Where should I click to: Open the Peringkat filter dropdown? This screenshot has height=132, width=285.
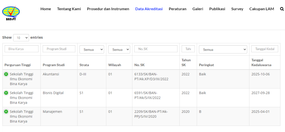(x=223, y=49)
